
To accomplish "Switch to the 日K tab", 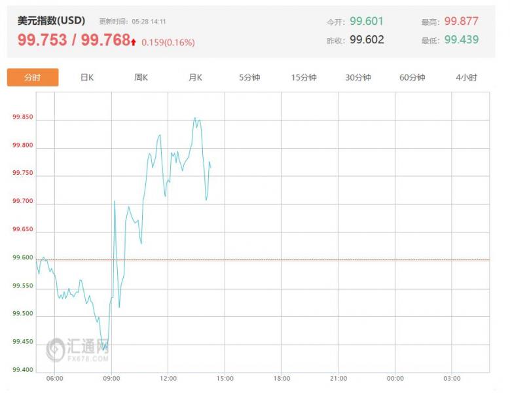I will 87,77.
